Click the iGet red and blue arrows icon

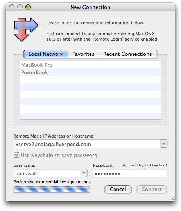pos(26,30)
